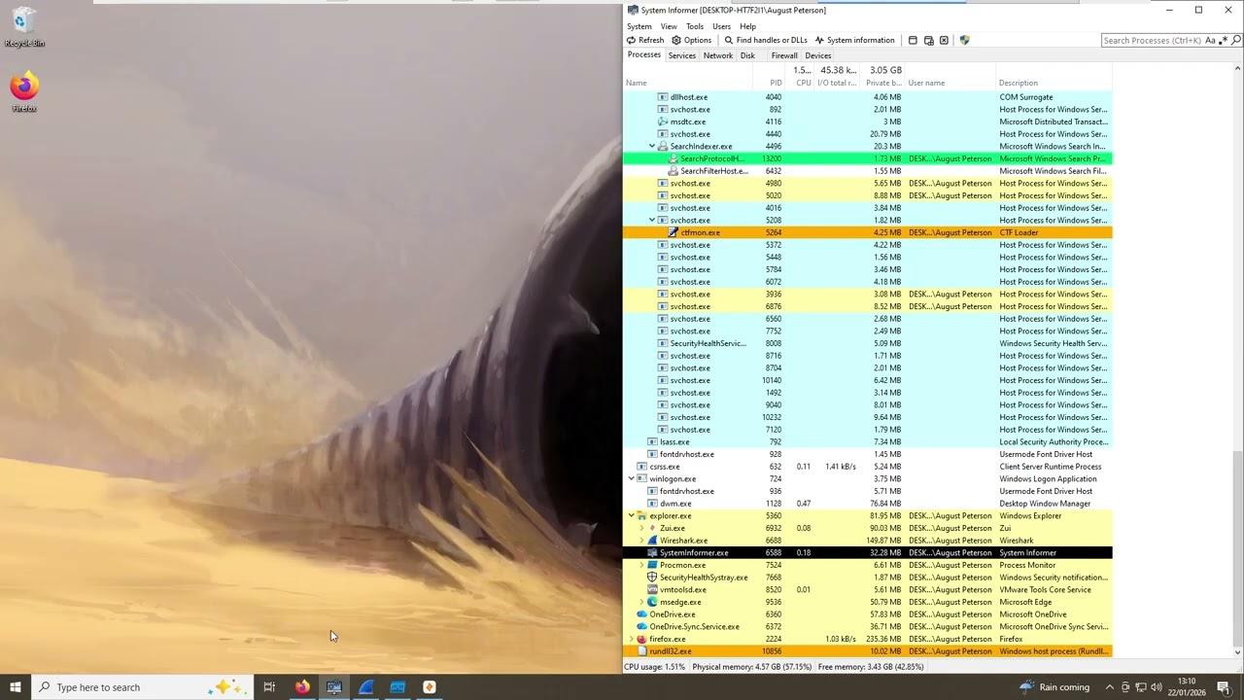Image resolution: width=1244 pixels, height=700 pixels.
Task: Click the Zui.exe process icon
Action: pyautogui.click(x=652, y=528)
